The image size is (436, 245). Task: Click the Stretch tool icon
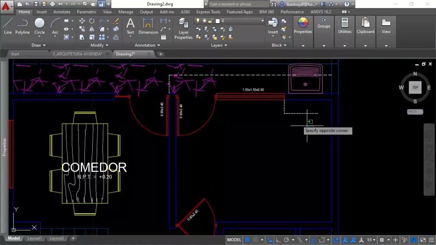click(82, 37)
